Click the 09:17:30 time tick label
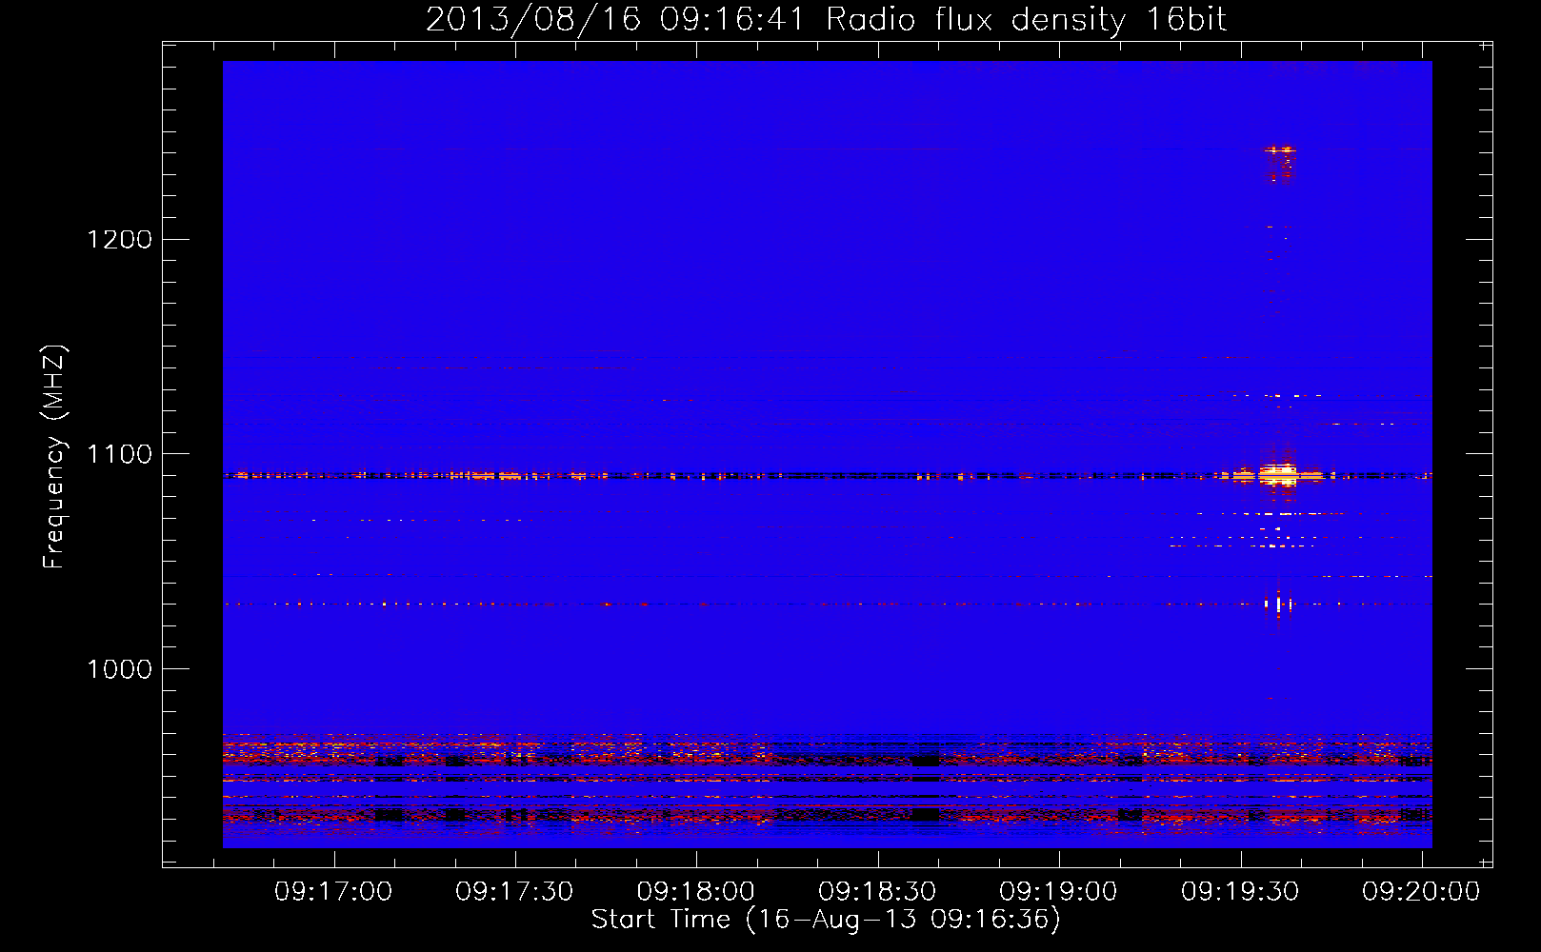Screen dimensions: 1541x952 pyautogui.click(x=514, y=891)
